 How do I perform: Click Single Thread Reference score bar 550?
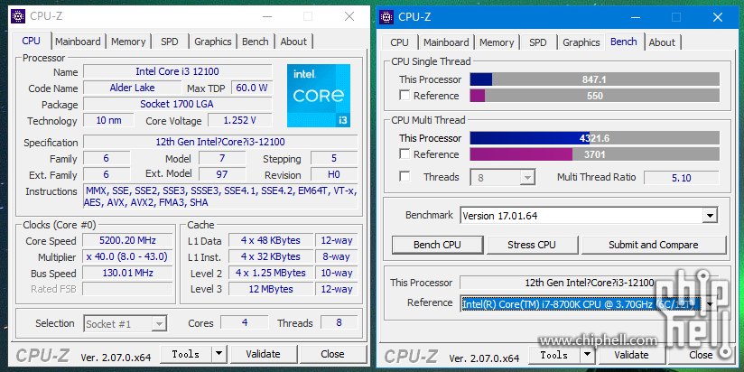pos(594,96)
